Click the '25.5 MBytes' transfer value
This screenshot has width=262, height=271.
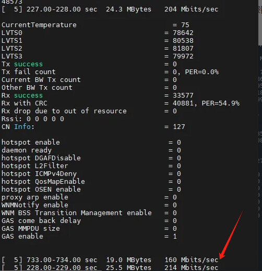(129, 268)
